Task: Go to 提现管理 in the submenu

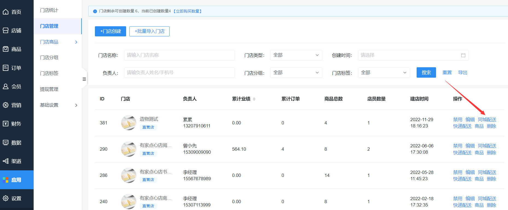Action: point(49,89)
